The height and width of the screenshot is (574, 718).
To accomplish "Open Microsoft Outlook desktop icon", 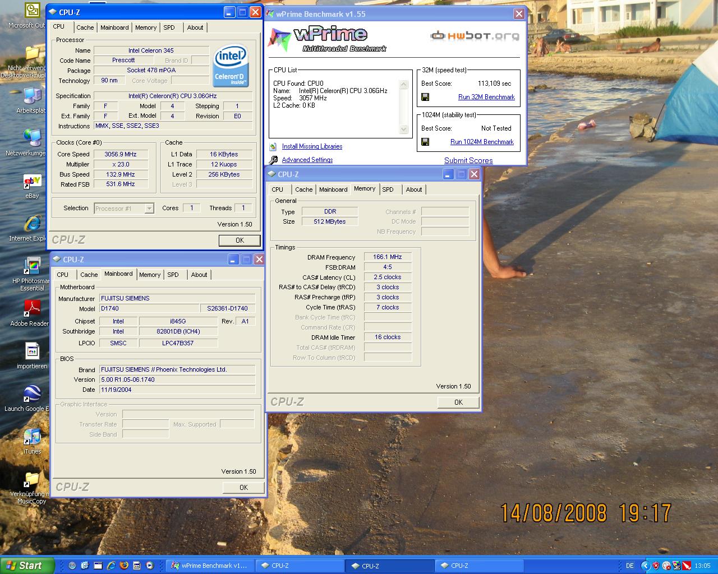I will coord(32,11).
